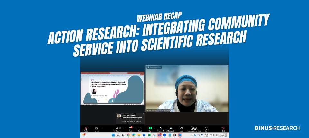Screen dimensions: 309x138
Task: Open the Windows Start menu
Action: click(113, 135)
